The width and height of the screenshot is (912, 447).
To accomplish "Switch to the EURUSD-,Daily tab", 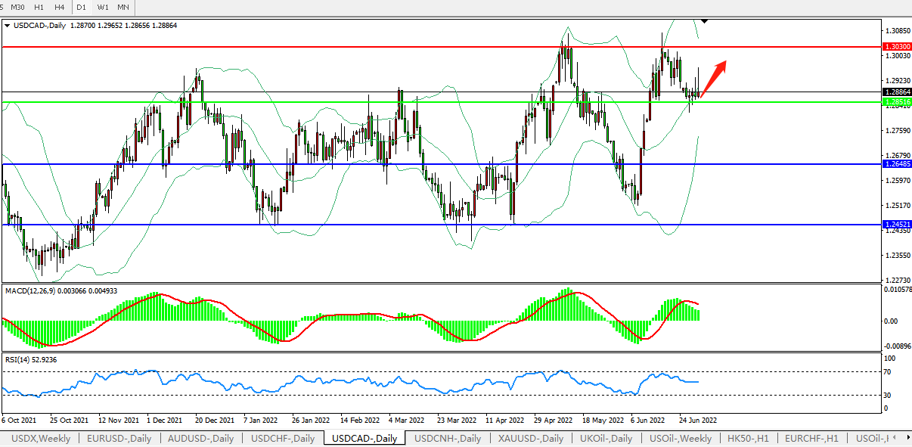I will coord(119,438).
